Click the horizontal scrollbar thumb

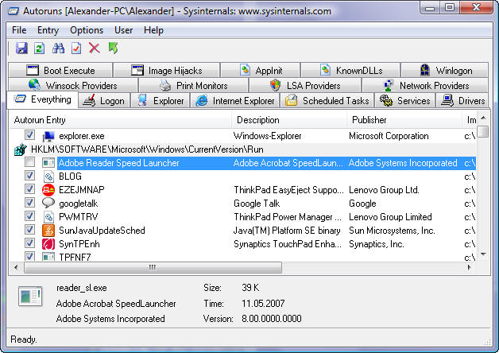(x=153, y=267)
